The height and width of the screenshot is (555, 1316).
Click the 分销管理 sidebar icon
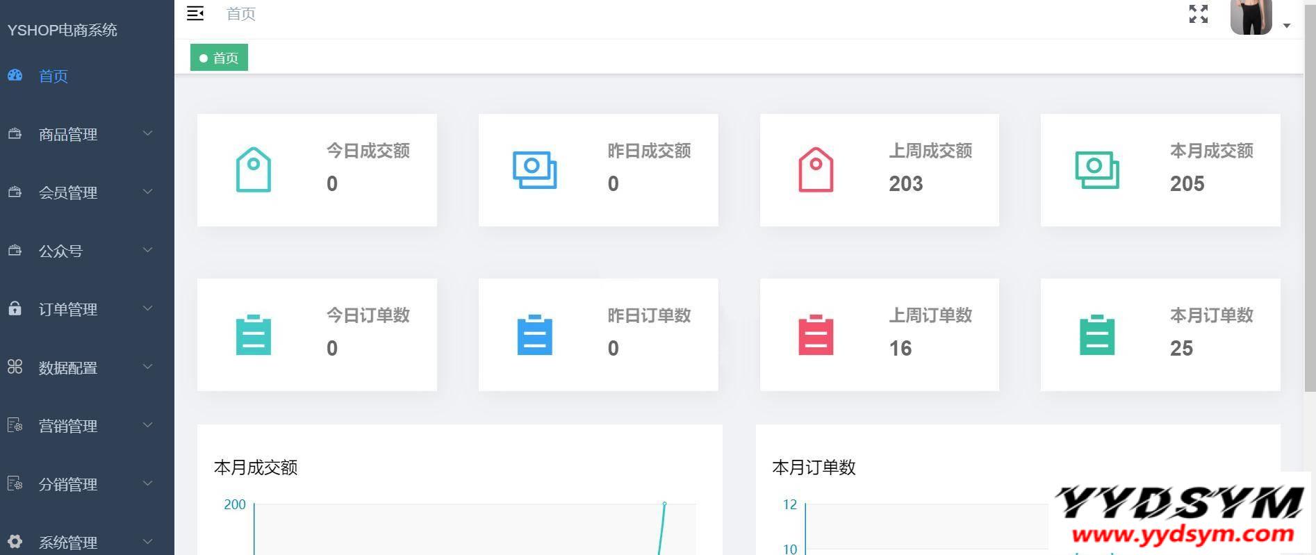pyautogui.click(x=15, y=483)
